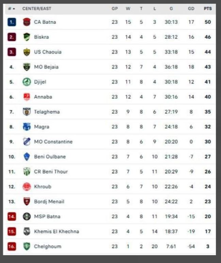Viewport: 221px width, 263px height.
Task: Click the US Chaouia club badge
Action: (27, 52)
